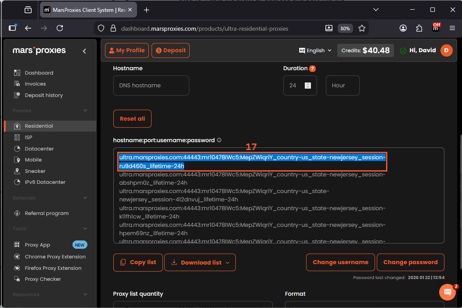This screenshot has width=462, height=308.
Task: Open the Proxy Checker tool
Action: click(43, 279)
